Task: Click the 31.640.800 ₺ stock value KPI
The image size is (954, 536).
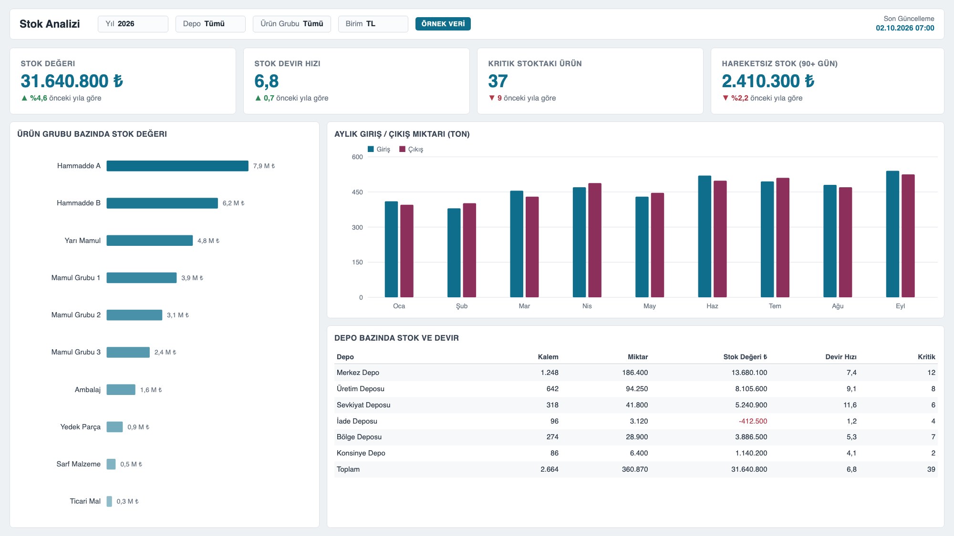Action: tap(72, 81)
